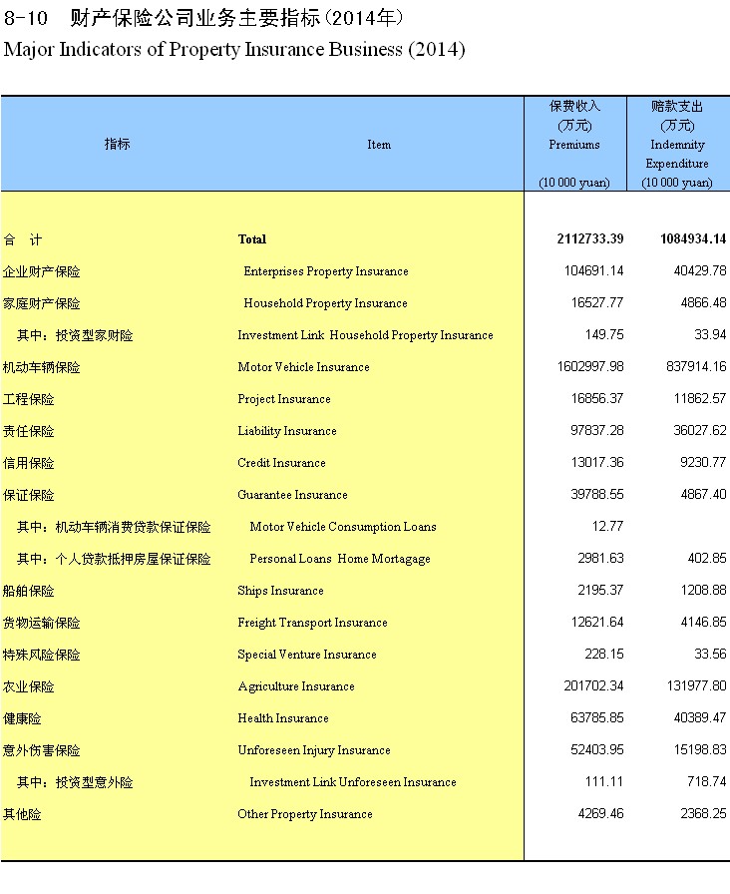
Task: Select the Enterprises Property Insurance row label
Action: [326, 271]
